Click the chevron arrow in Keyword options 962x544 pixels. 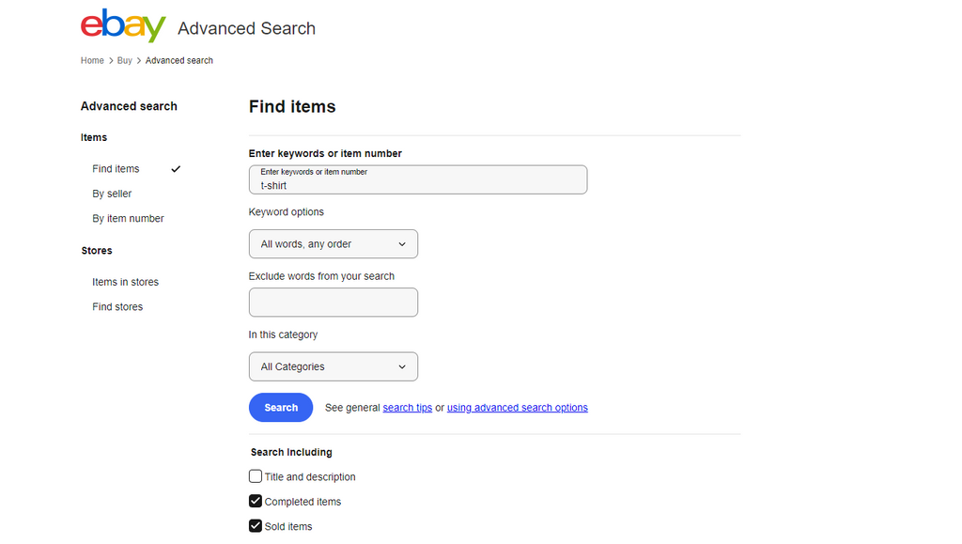coord(402,244)
